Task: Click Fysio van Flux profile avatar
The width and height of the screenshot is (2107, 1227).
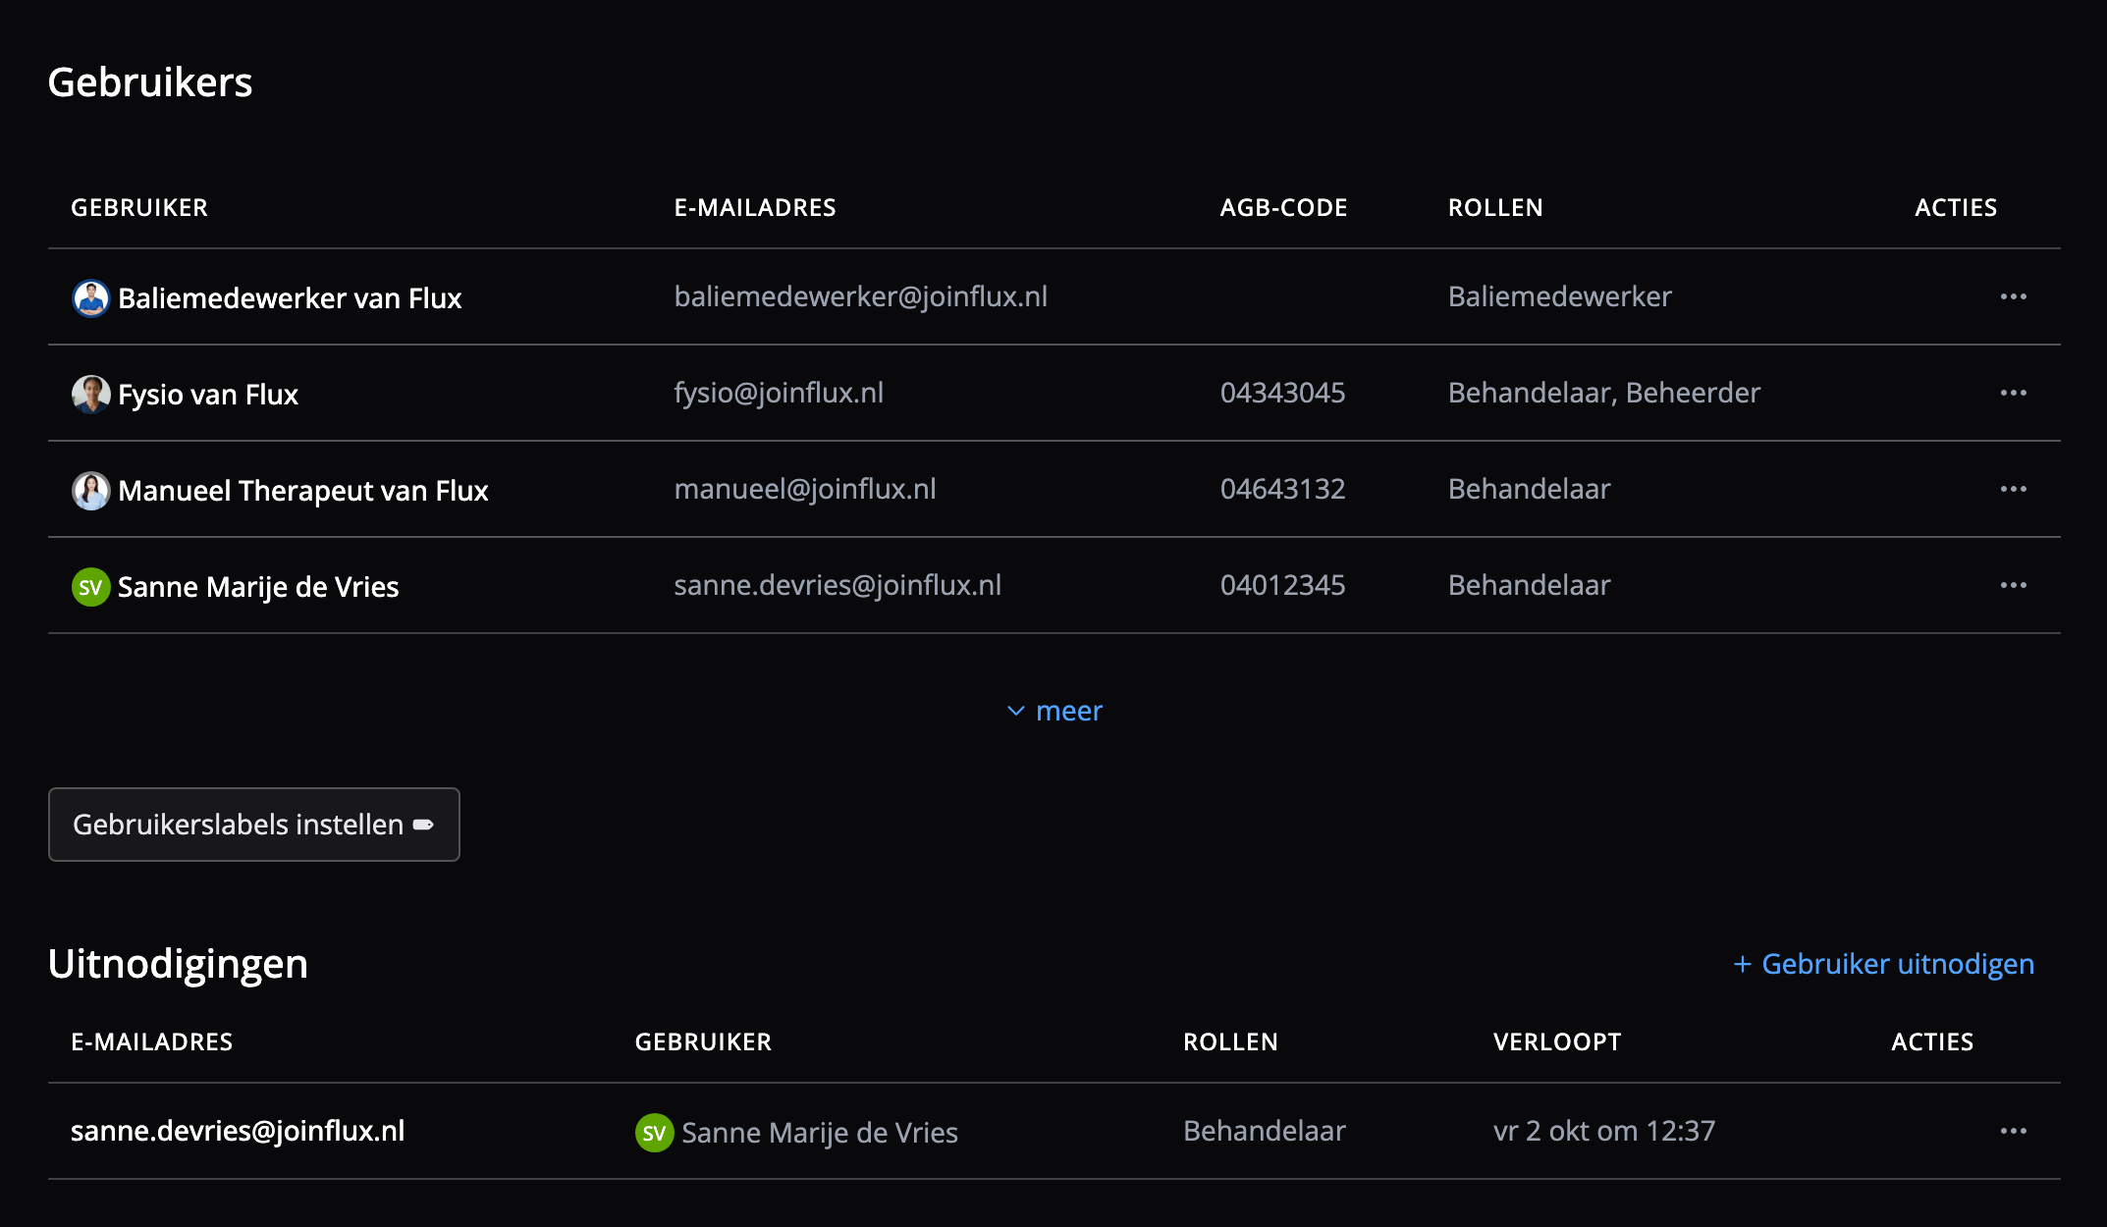Action: 90,394
